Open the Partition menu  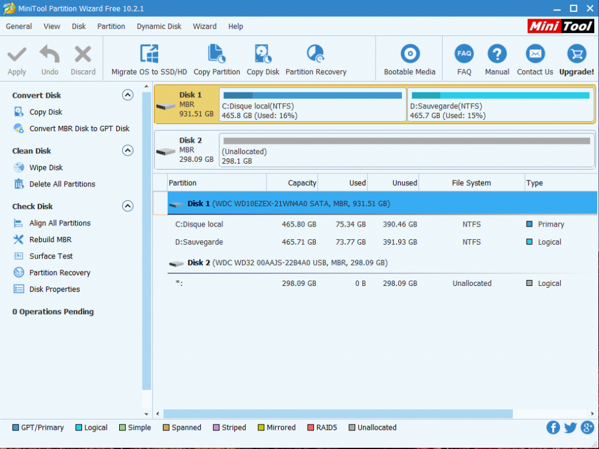[x=111, y=26]
